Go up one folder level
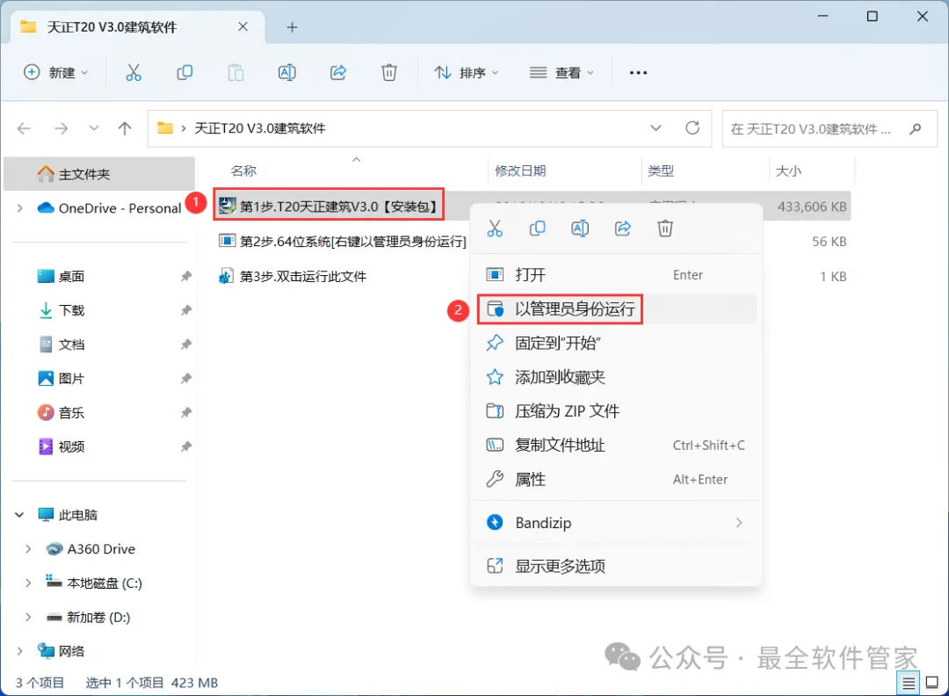The image size is (949, 696). coord(125,128)
